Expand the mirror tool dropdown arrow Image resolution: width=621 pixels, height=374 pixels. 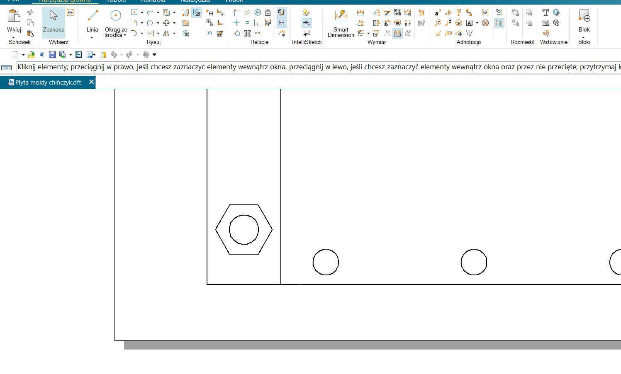point(174,33)
